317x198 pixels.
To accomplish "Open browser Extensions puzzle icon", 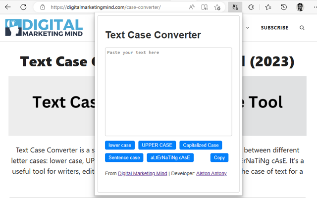I will pyautogui.click(x=251, y=7).
